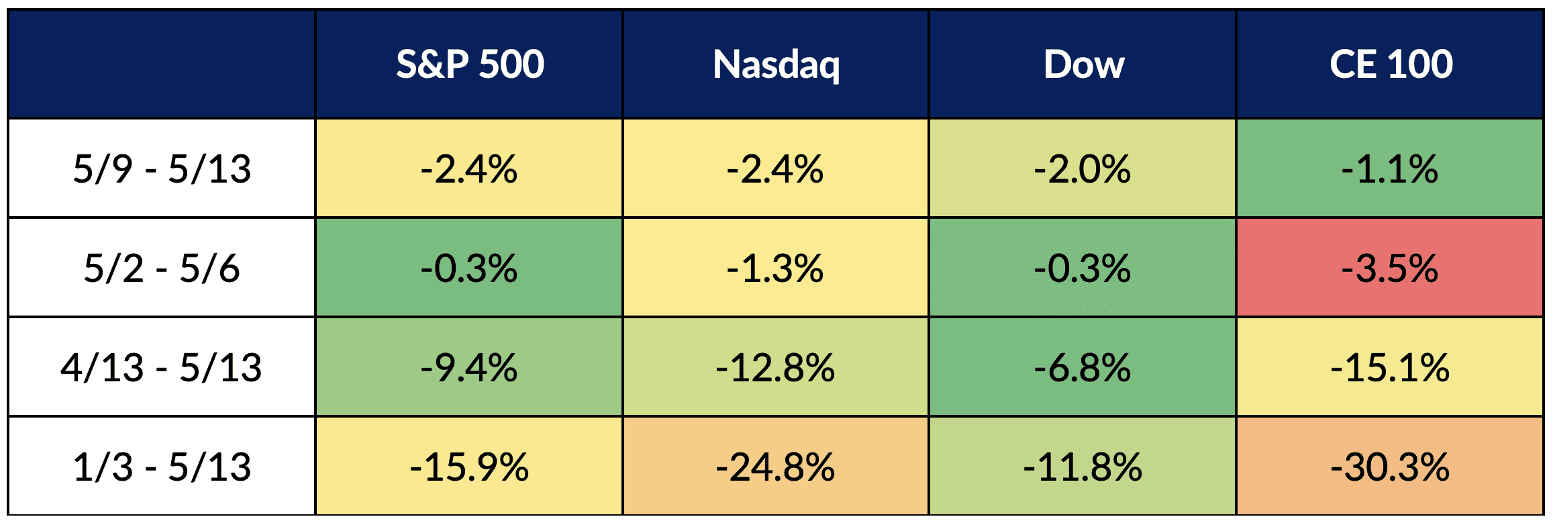Click the -30.3% CE 100 cell
Viewport: 1553px width, 525px height.
(1390, 467)
